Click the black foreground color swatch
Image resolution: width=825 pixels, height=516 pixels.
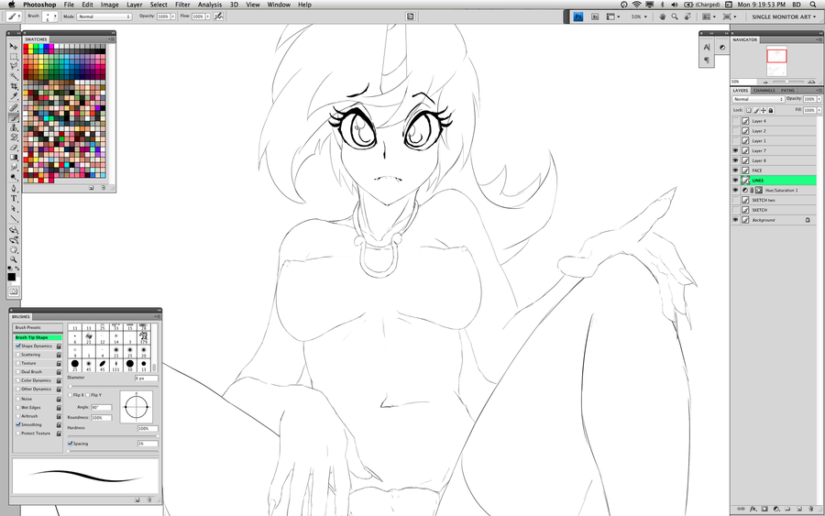(11, 277)
